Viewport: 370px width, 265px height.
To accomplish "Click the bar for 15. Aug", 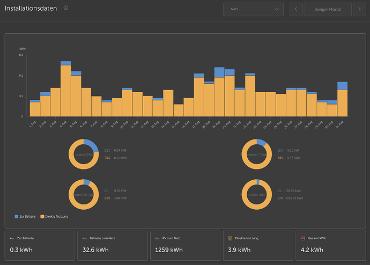I will (x=179, y=110).
